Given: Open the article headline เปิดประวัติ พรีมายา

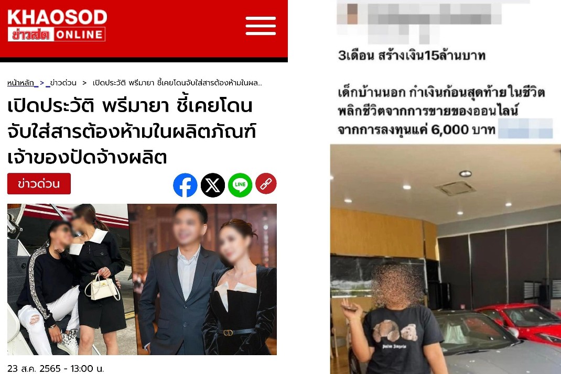Looking at the screenshot, I should click(x=132, y=131).
